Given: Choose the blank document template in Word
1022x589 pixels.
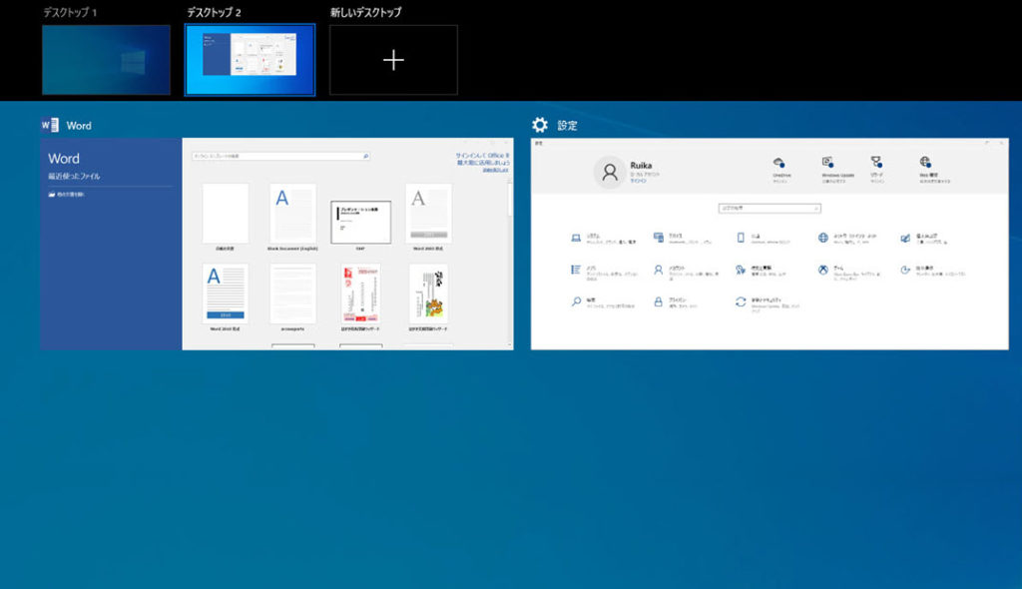Looking at the screenshot, I should click(x=226, y=213).
